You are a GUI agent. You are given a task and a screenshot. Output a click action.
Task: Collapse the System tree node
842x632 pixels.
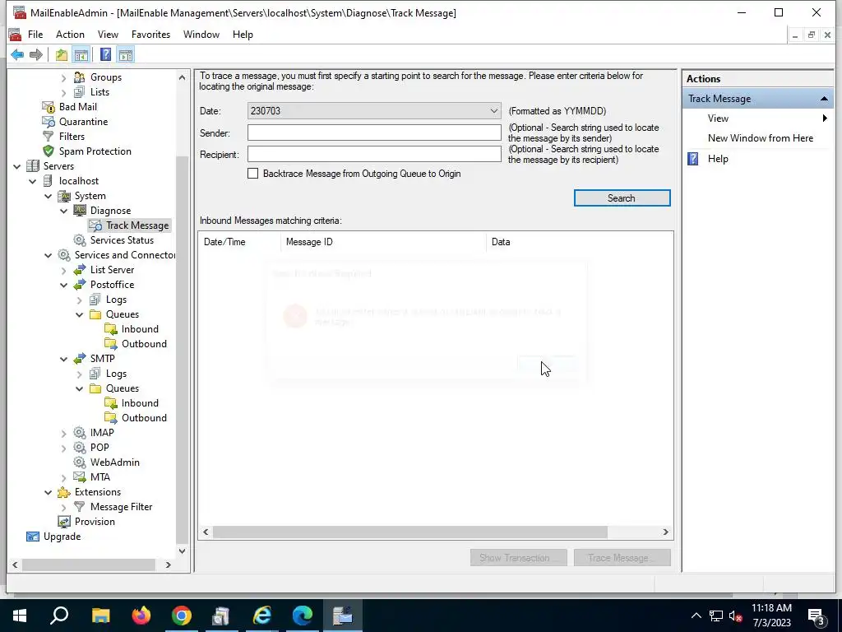(x=49, y=196)
